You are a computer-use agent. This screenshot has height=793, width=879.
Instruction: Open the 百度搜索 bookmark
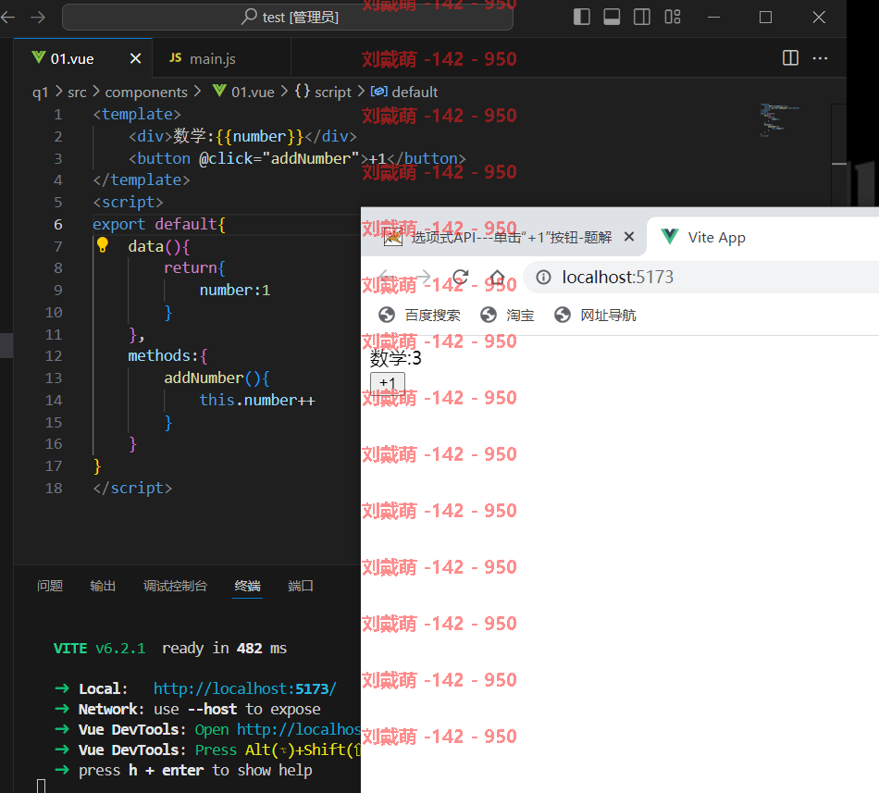point(419,315)
